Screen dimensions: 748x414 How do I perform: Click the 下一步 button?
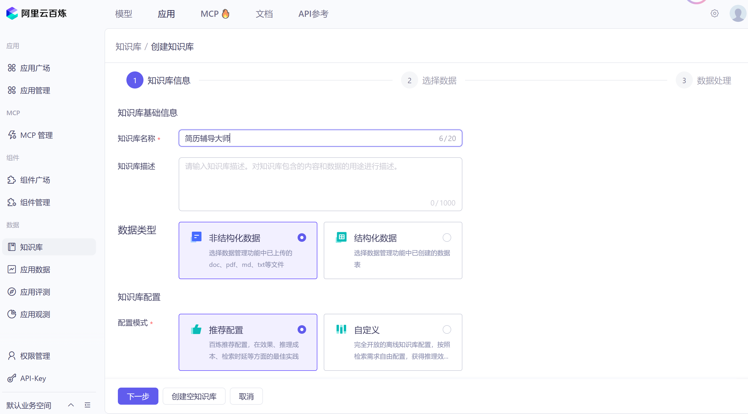pyautogui.click(x=138, y=396)
